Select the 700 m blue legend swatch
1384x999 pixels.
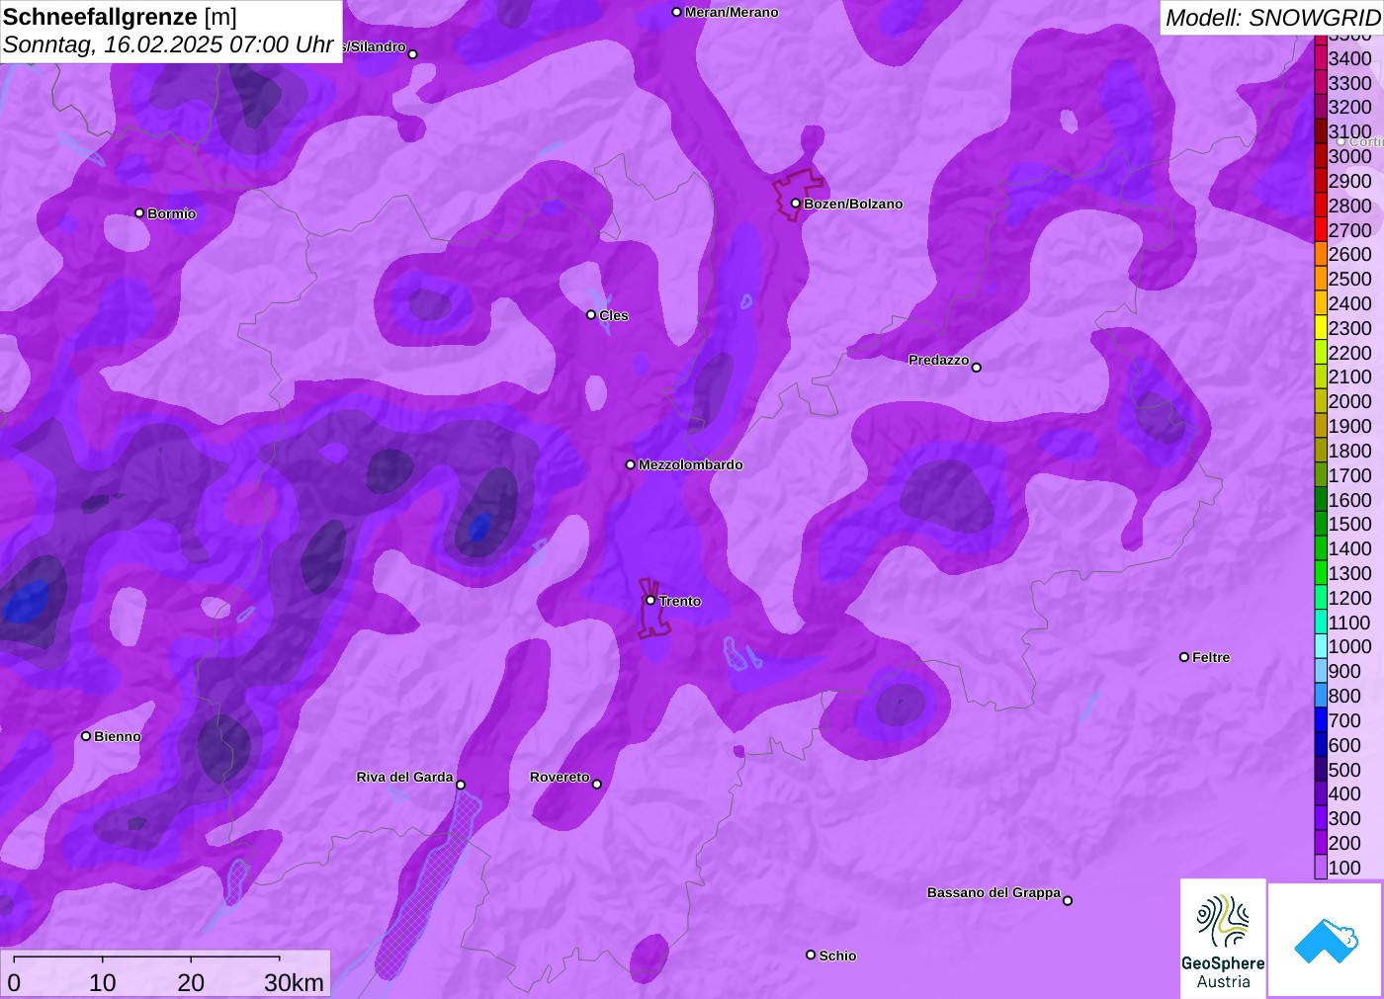1321,720
